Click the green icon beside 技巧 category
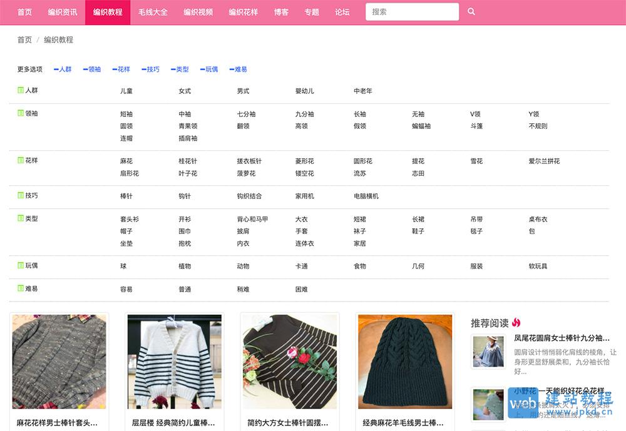This screenshot has width=626, height=431. (x=19, y=196)
